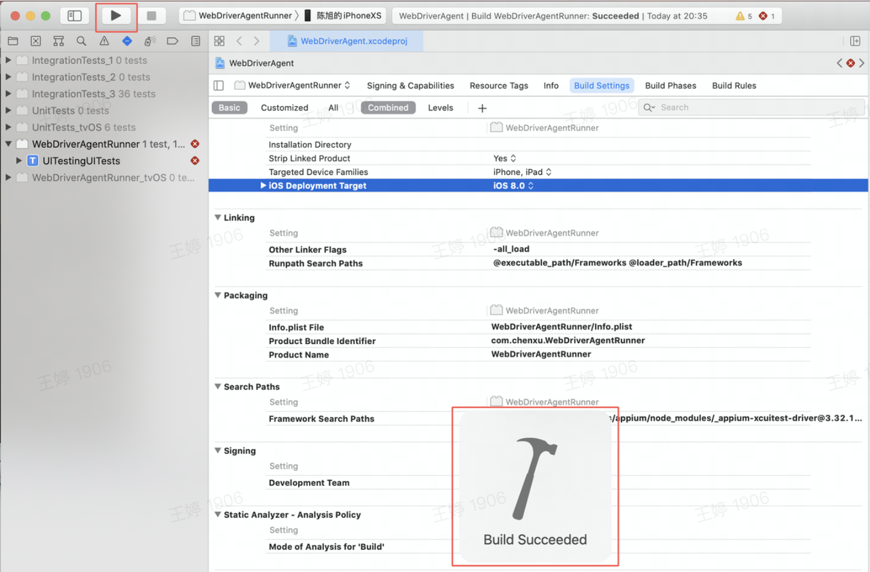
Task: Expand the IntegrationTests_2 test group
Action: [x=8, y=77]
